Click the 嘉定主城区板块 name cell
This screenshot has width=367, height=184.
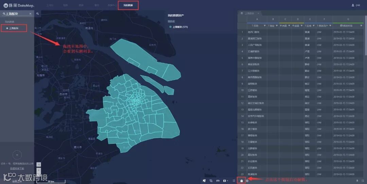point(257,103)
